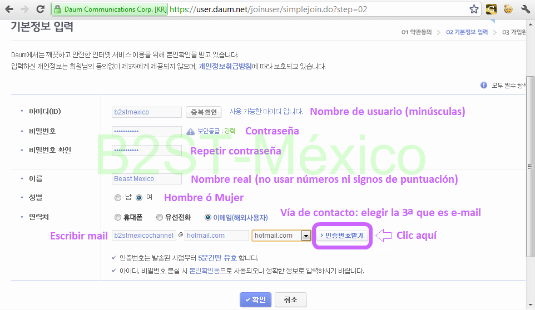This screenshot has height=310, width=535.
Task: Click email local part field b2stmexicochannel
Action: coord(144,236)
